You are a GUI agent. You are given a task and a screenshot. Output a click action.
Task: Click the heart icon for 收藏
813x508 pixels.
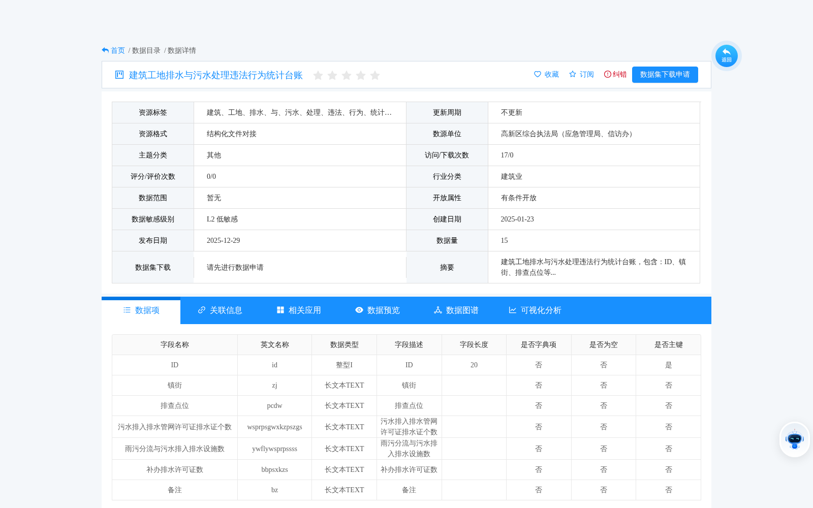coord(538,74)
